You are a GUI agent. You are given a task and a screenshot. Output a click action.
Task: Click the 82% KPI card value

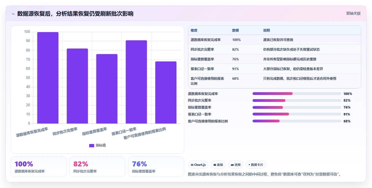tap(81, 164)
